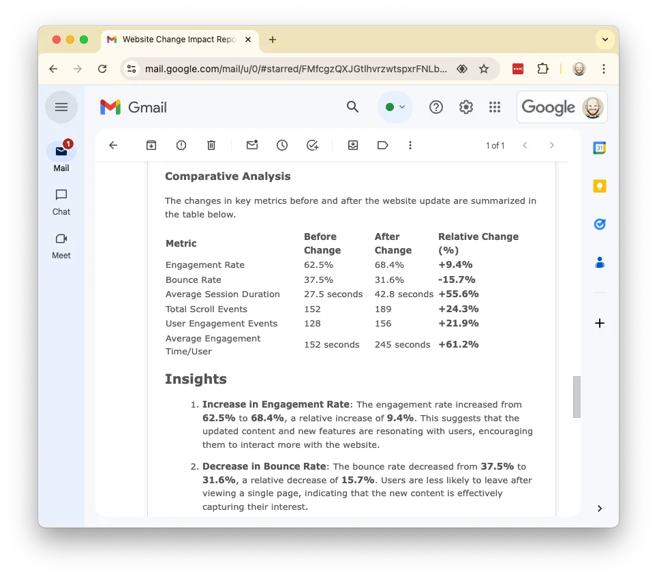Switch to Chat in sidebar

[x=61, y=202]
